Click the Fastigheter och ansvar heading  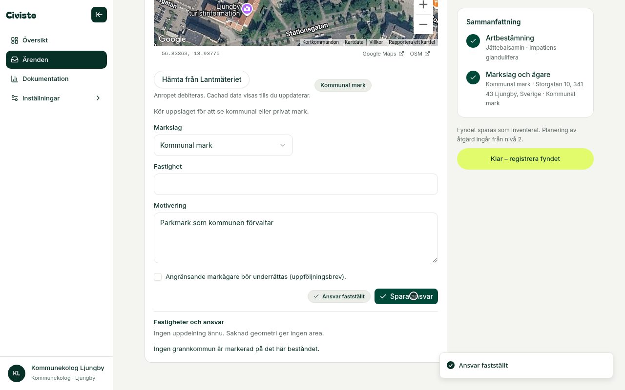(189, 322)
